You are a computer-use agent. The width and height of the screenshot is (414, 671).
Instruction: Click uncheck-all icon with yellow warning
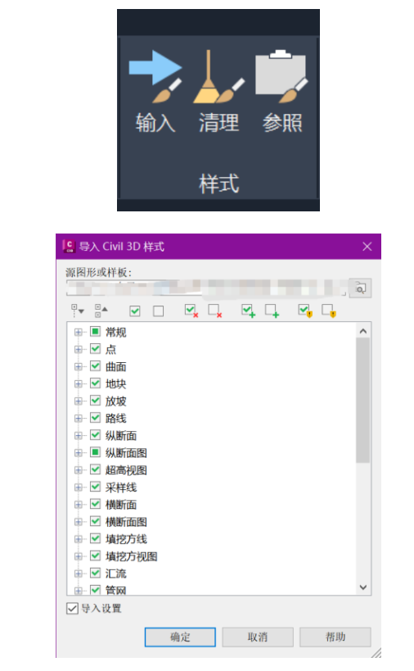click(x=329, y=311)
